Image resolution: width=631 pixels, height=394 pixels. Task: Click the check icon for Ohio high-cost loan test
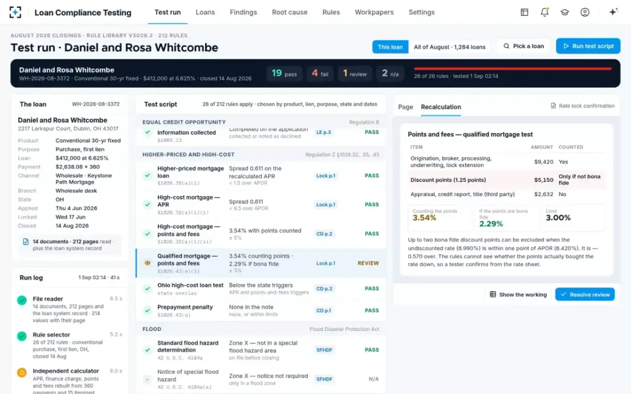(x=148, y=288)
